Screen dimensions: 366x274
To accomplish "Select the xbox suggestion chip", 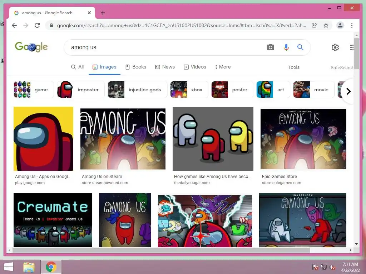I will [189, 90].
